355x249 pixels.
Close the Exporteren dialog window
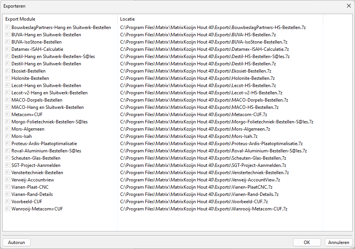click(349, 6)
